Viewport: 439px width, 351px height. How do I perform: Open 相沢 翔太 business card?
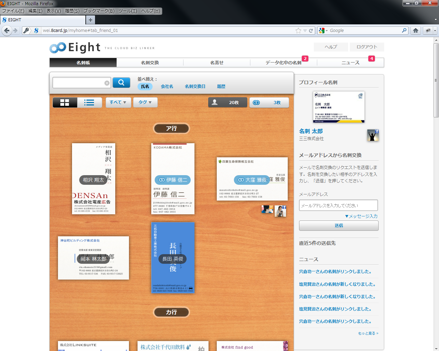pos(94,179)
